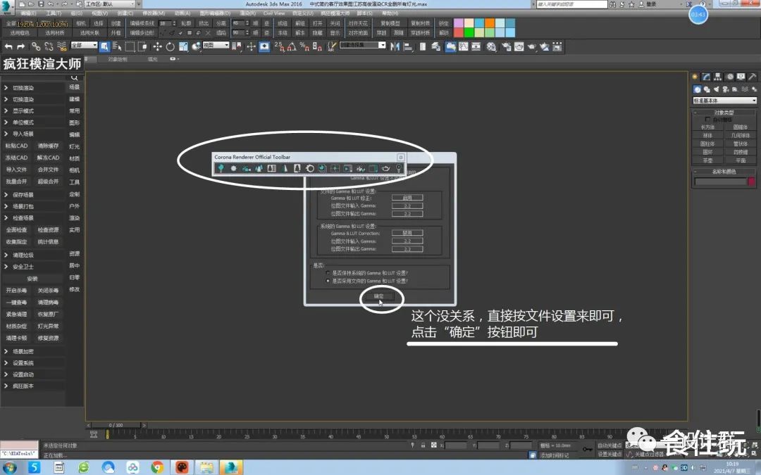This screenshot has height=475, width=761.
Task: Click the X coordinate field in status bar
Action: [456, 445]
